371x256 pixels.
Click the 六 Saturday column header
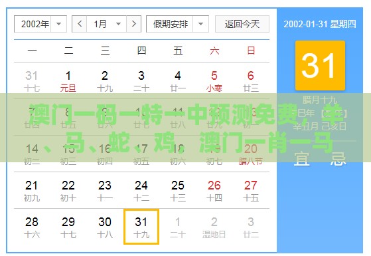coord(214,51)
